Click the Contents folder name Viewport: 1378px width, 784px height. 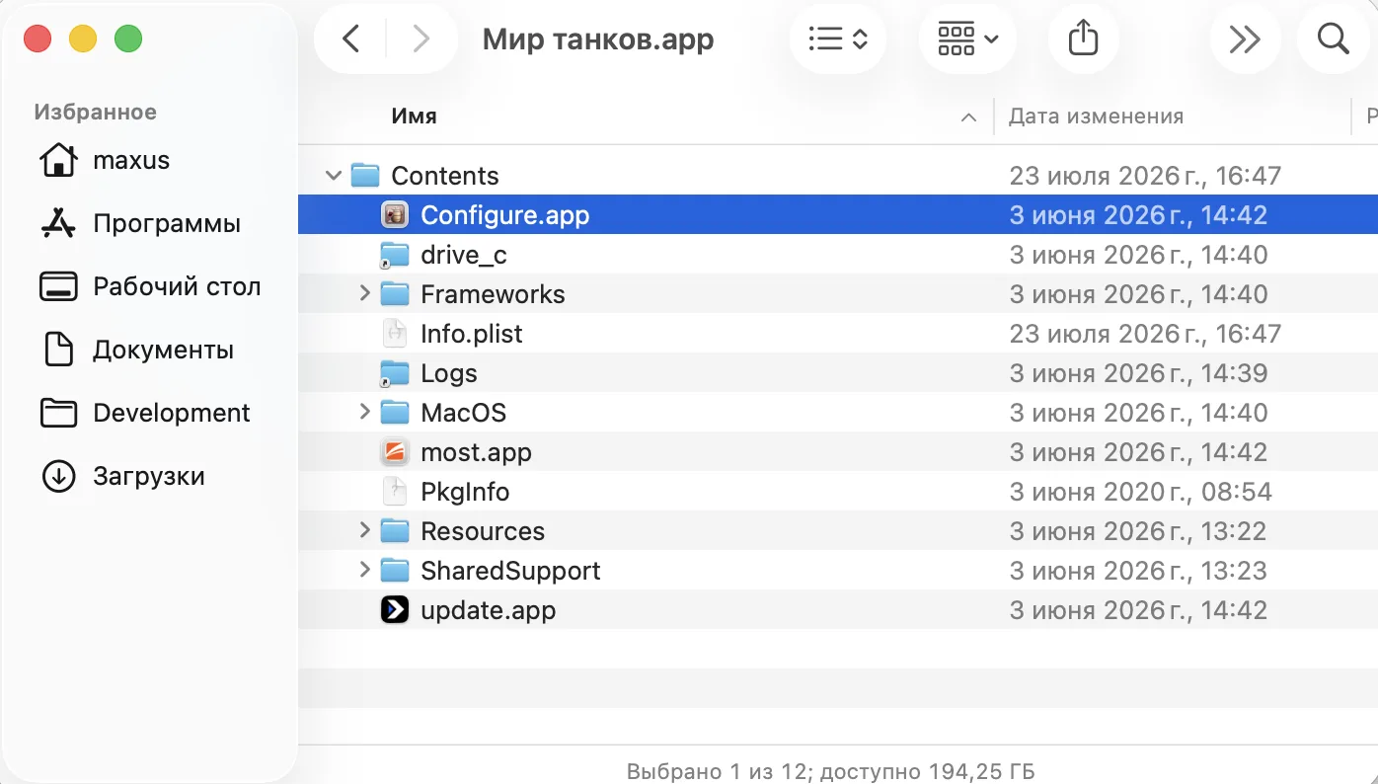point(445,176)
